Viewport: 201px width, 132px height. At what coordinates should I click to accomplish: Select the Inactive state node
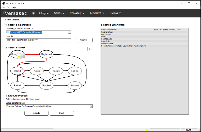tap(56, 71)
